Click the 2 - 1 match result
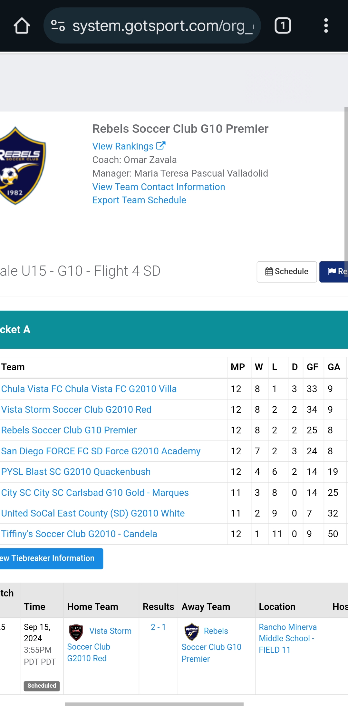348x706 pixels. click(158, 627)
